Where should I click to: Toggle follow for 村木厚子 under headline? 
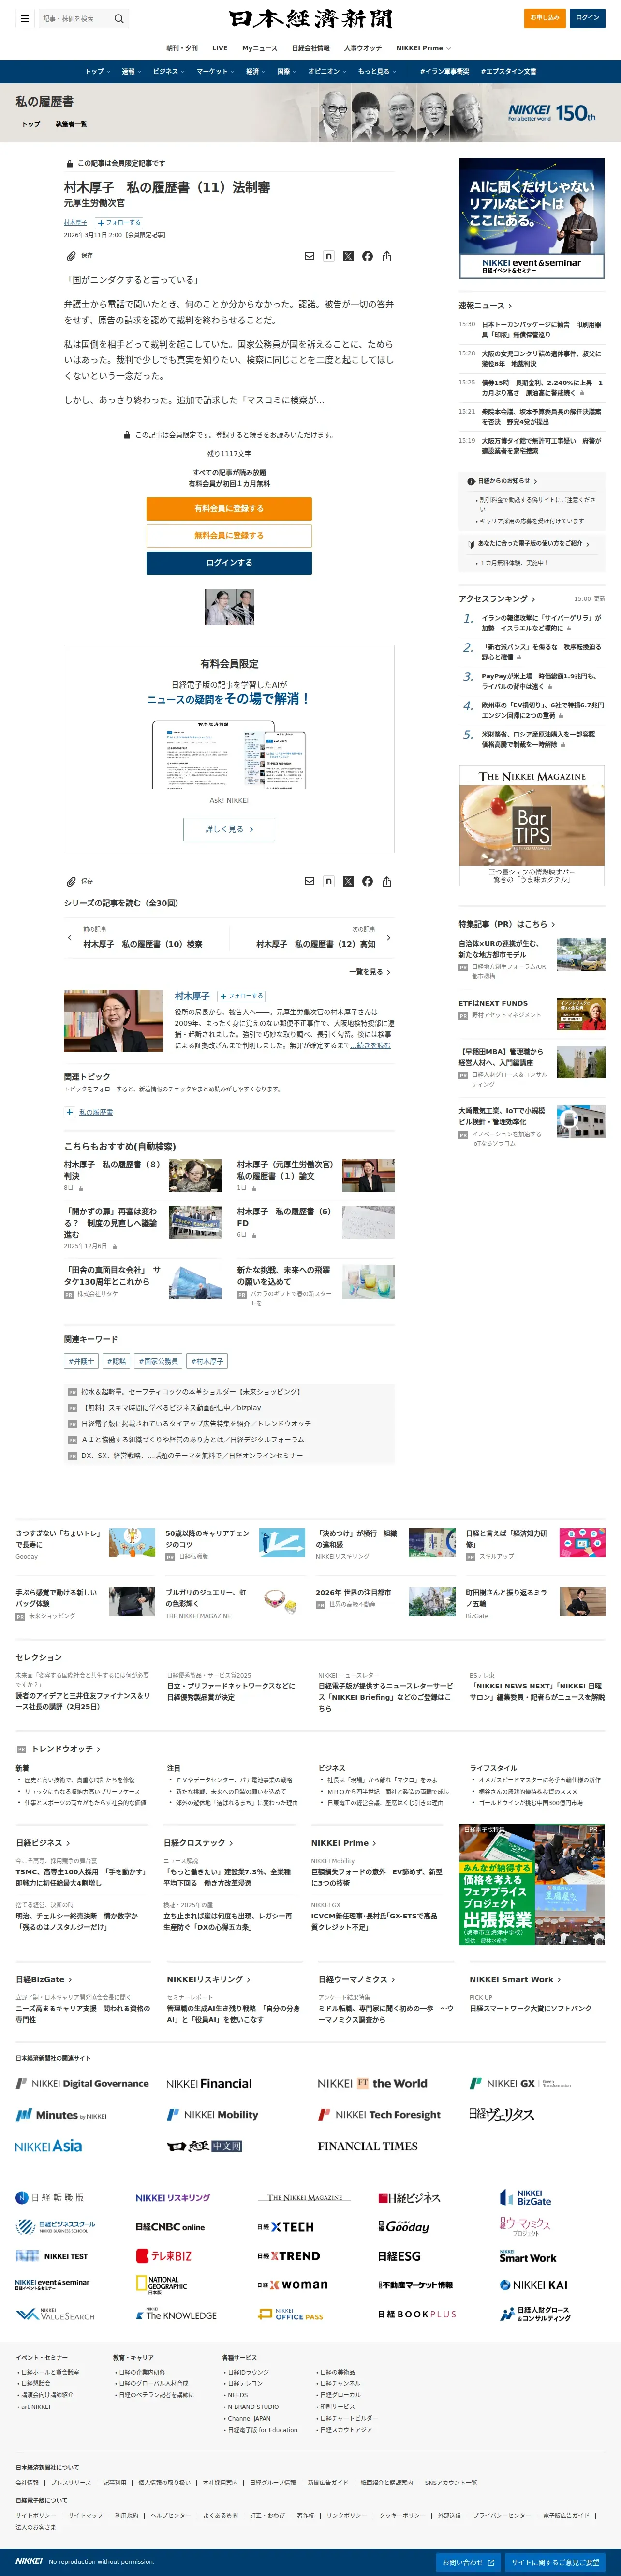[120, 223]
